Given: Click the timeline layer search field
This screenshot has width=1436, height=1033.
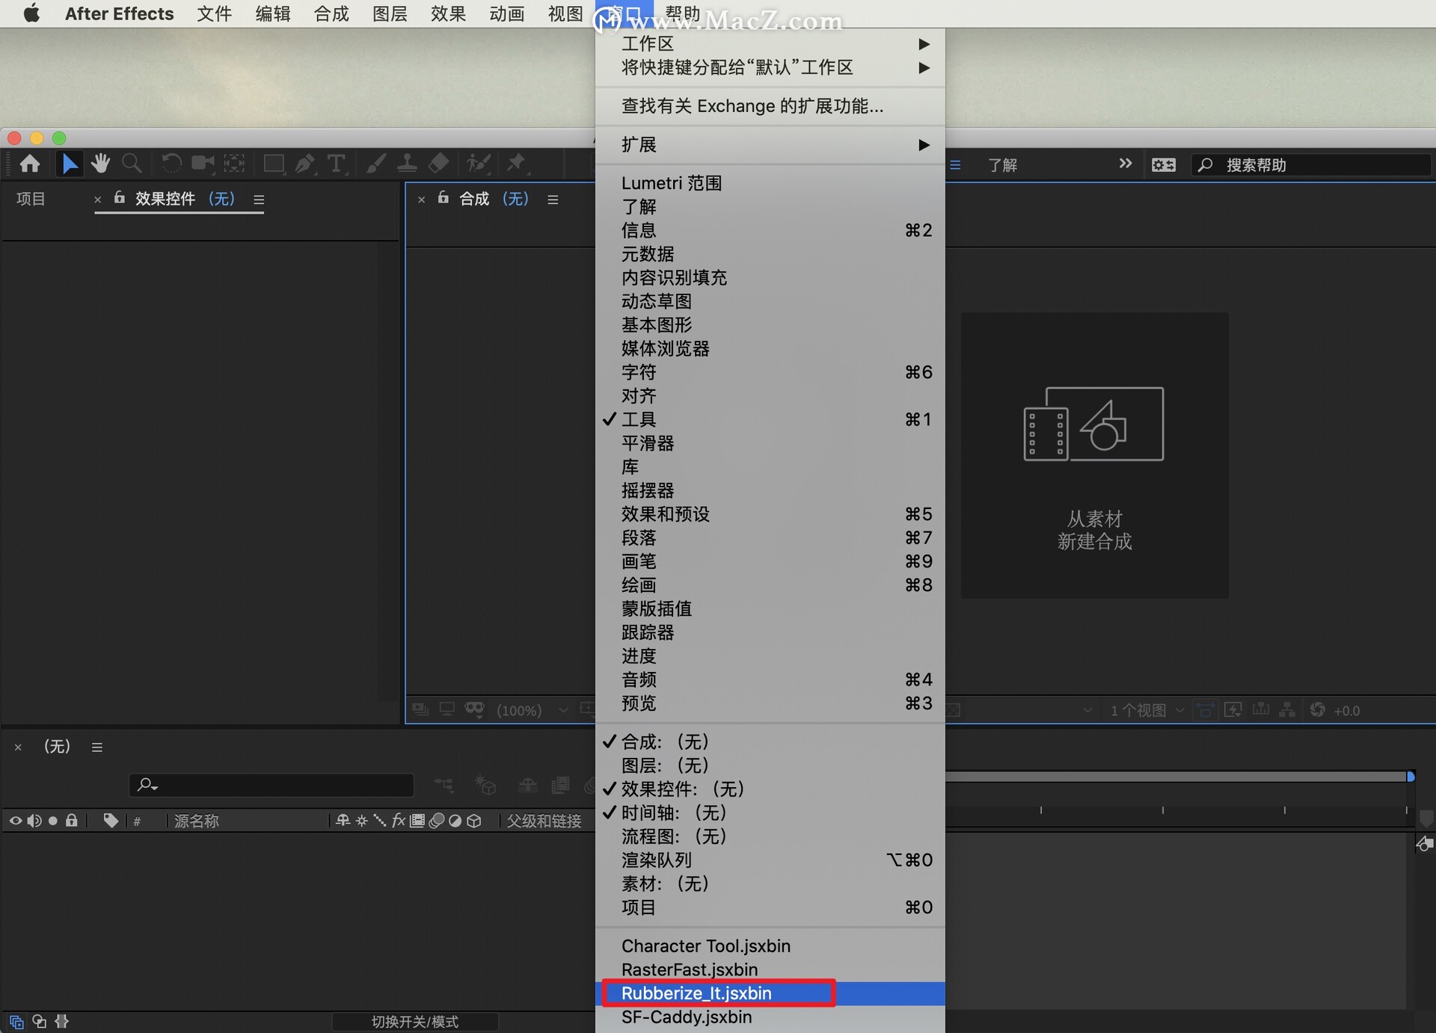Looking at the screenshot, I should pos(271,785).
